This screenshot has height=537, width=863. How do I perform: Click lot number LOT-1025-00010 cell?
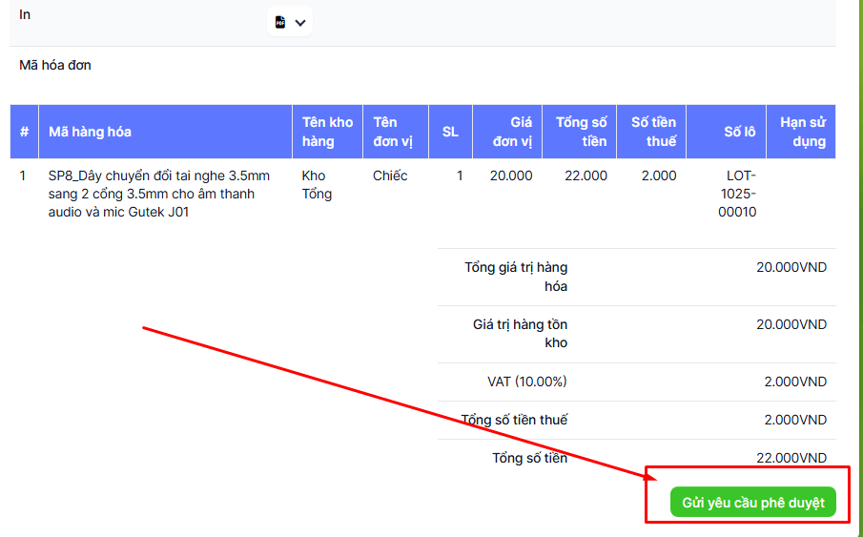[738, 194]
